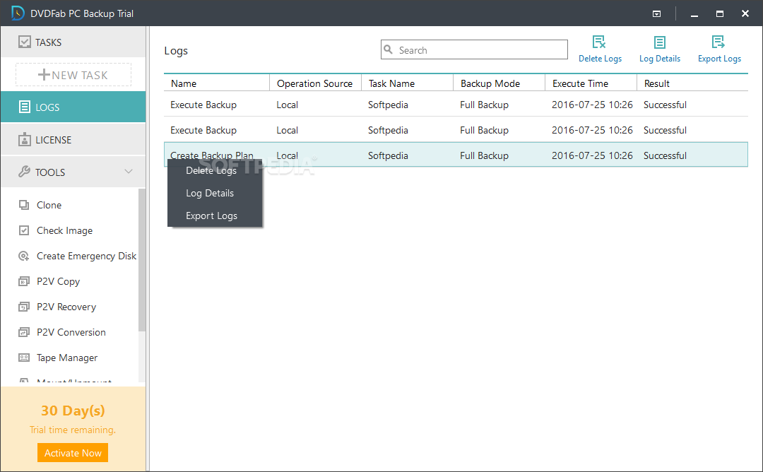
Task: Click the Tasks checklist icon
Action: 24,42
